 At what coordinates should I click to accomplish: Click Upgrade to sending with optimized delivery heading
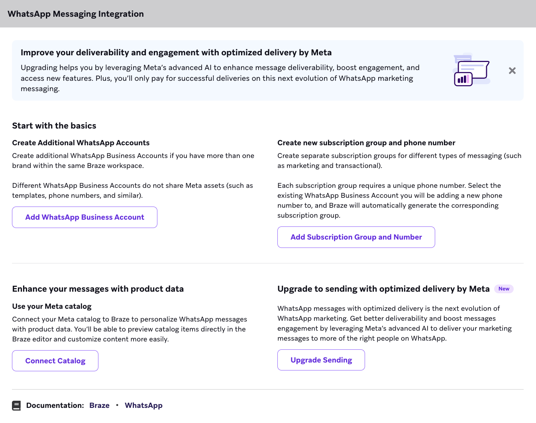[383, 289]
